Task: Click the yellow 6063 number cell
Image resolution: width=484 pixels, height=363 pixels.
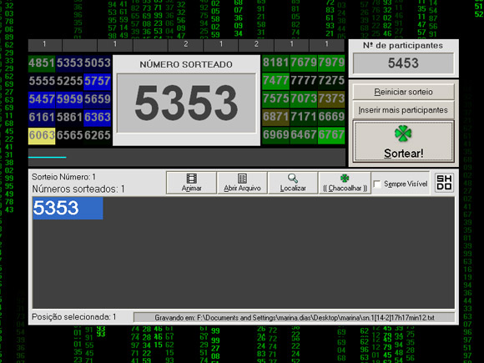Action: coord(42,135)
